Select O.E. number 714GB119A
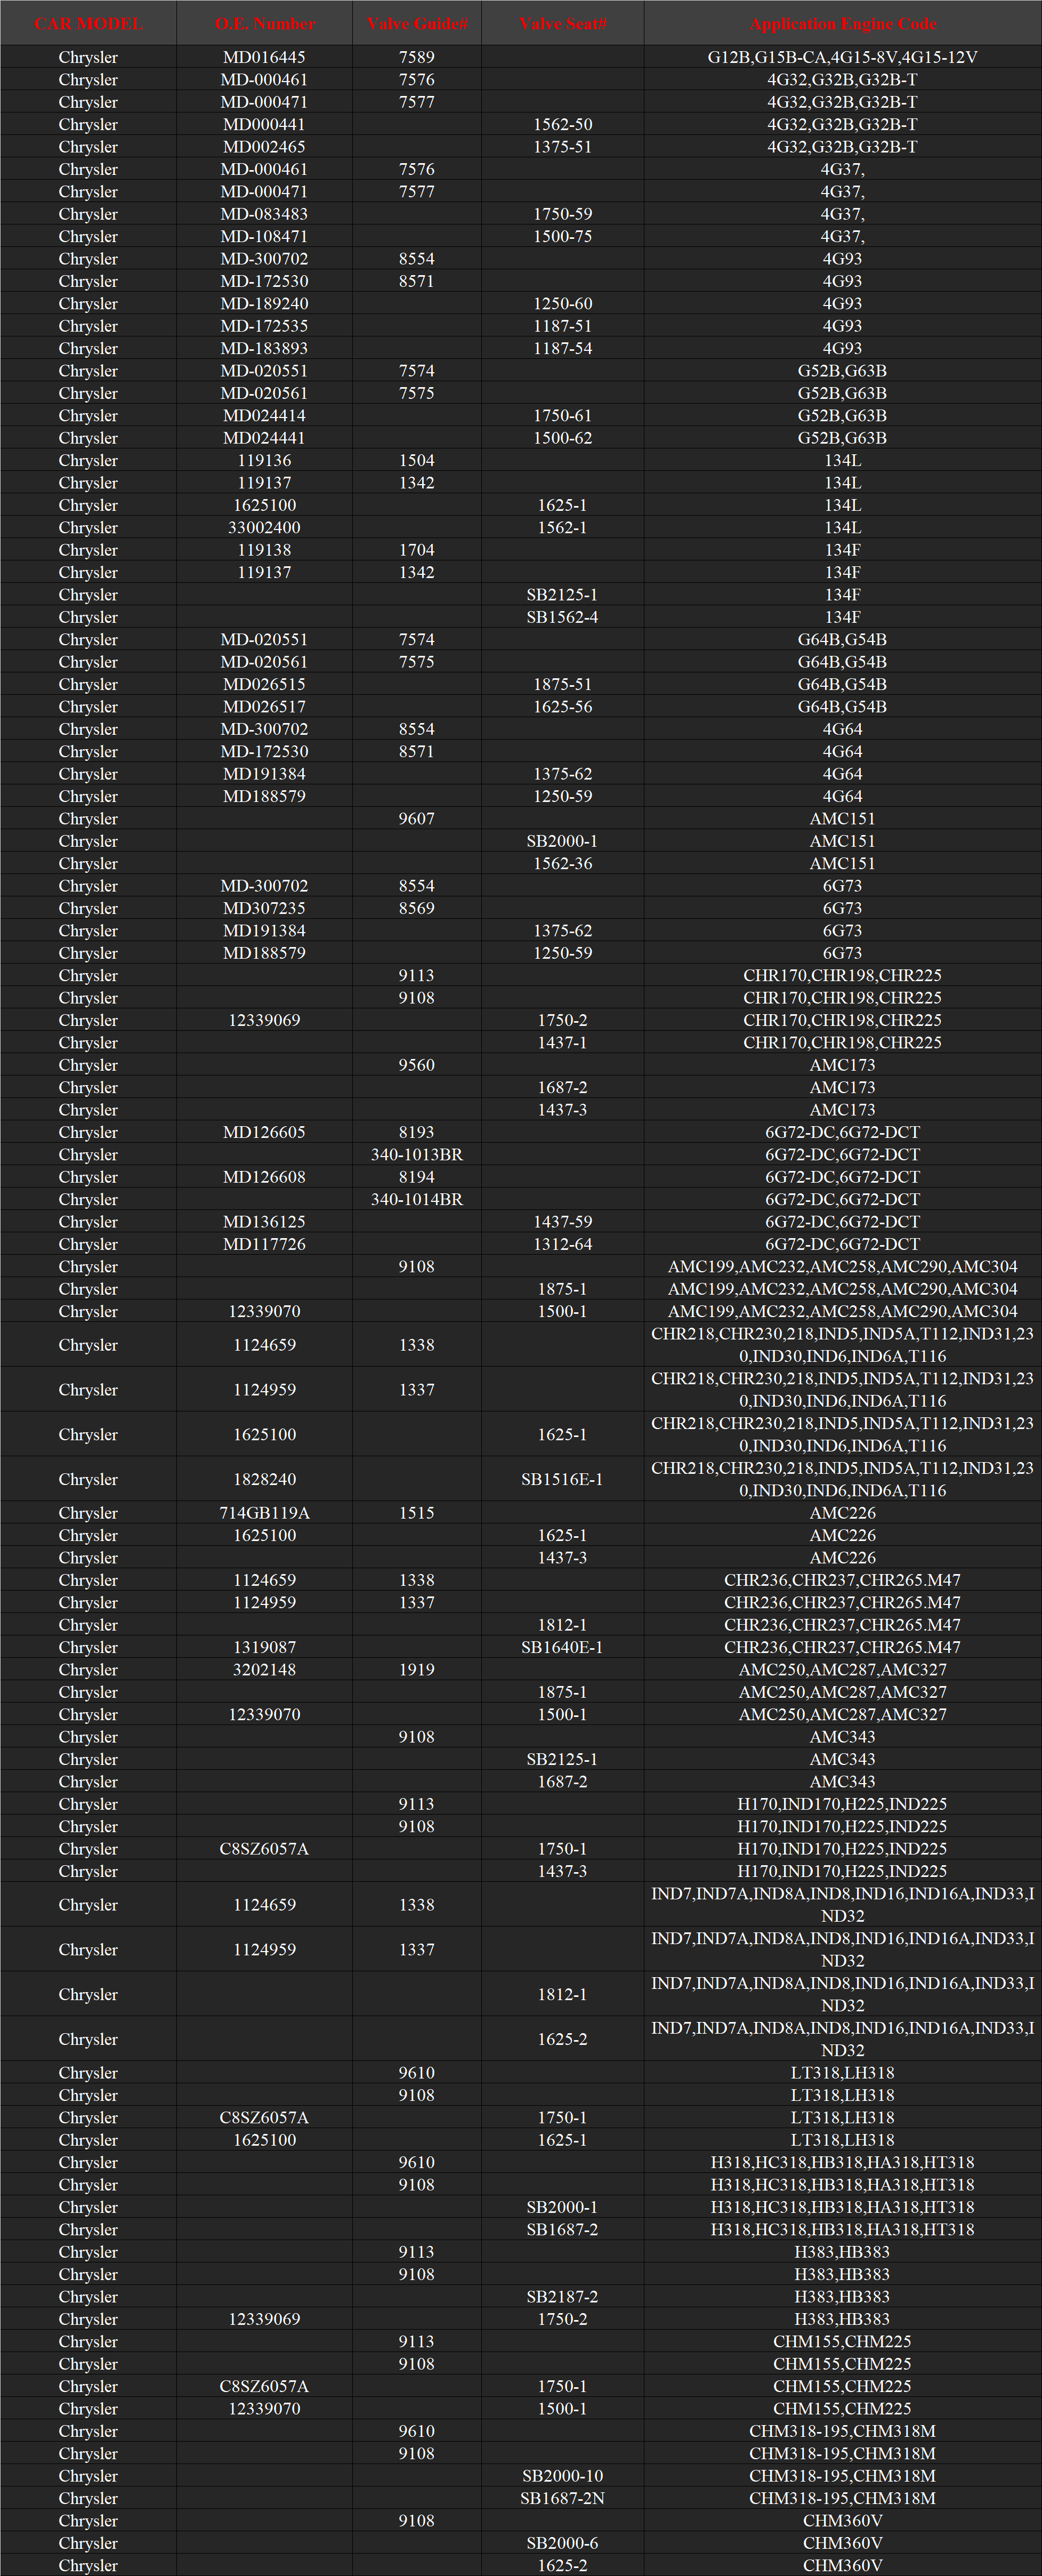 265,1513
